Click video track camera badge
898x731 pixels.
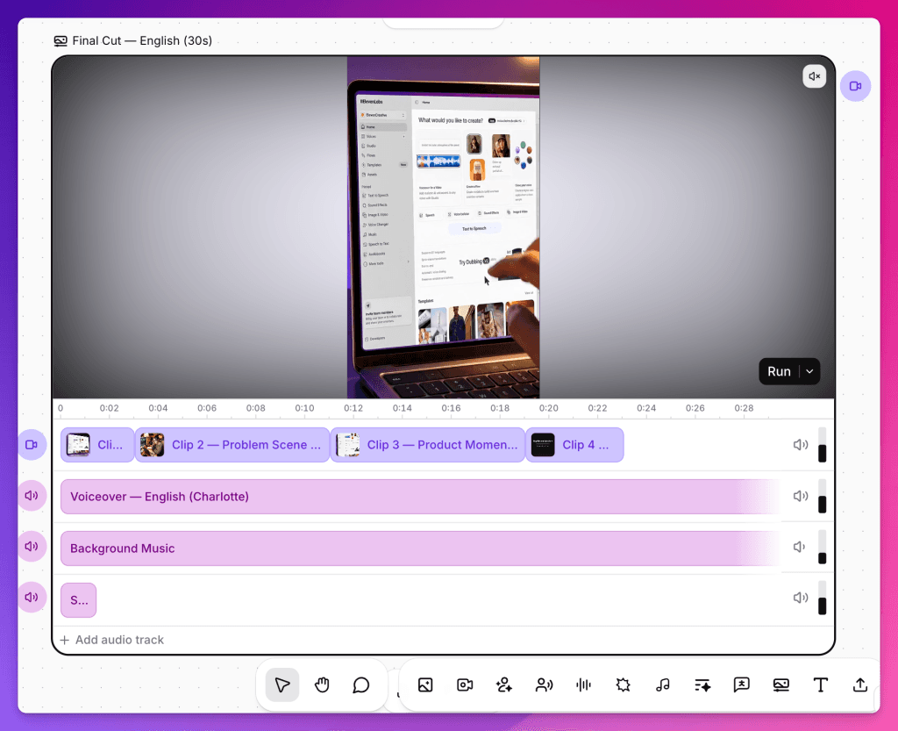[x=32, y=445]
